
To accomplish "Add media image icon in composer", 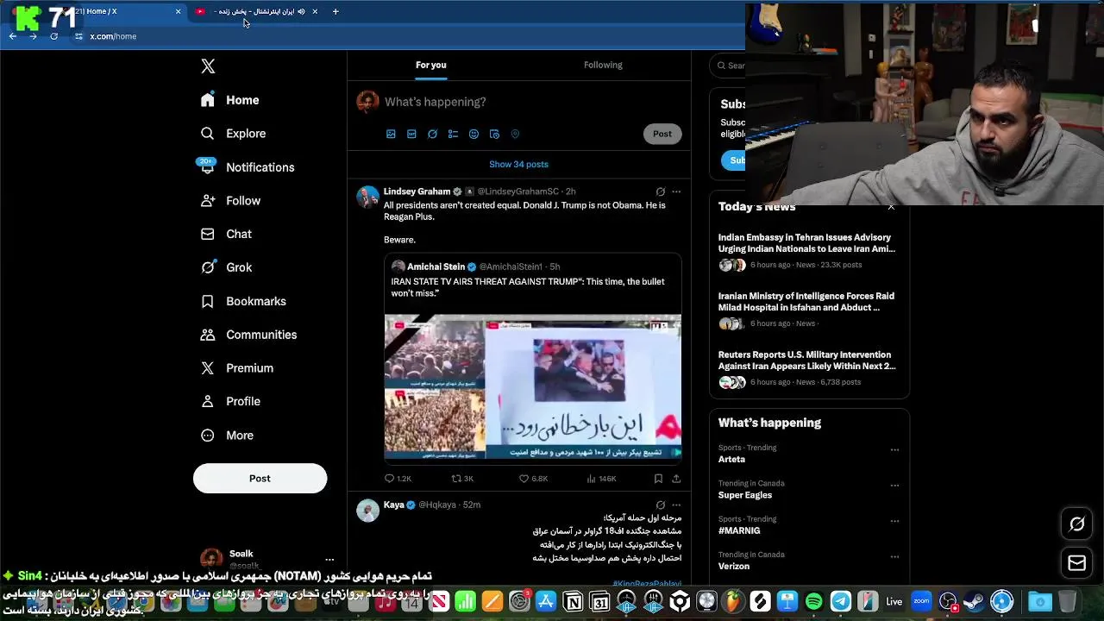I will [391, 135].
